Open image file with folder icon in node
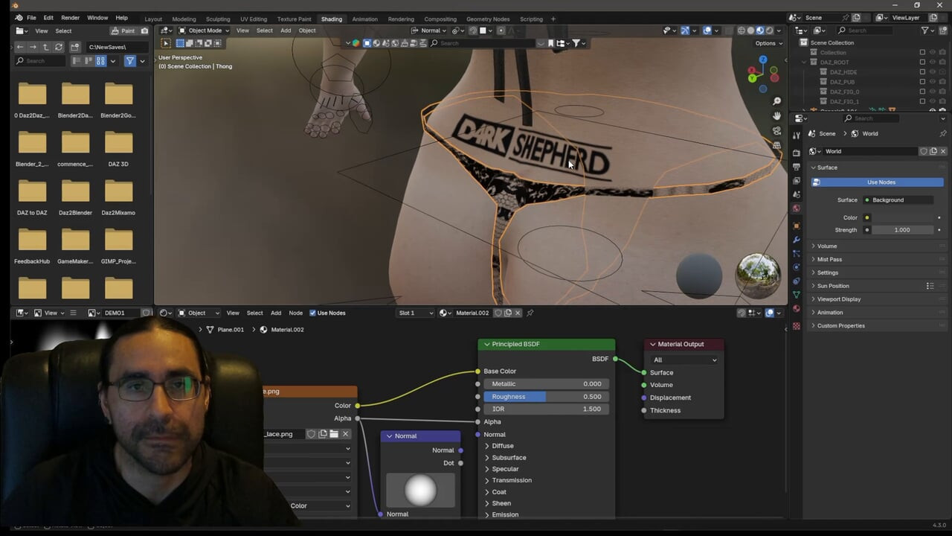The height and width of the screenshot is (536, 952). 334,434
